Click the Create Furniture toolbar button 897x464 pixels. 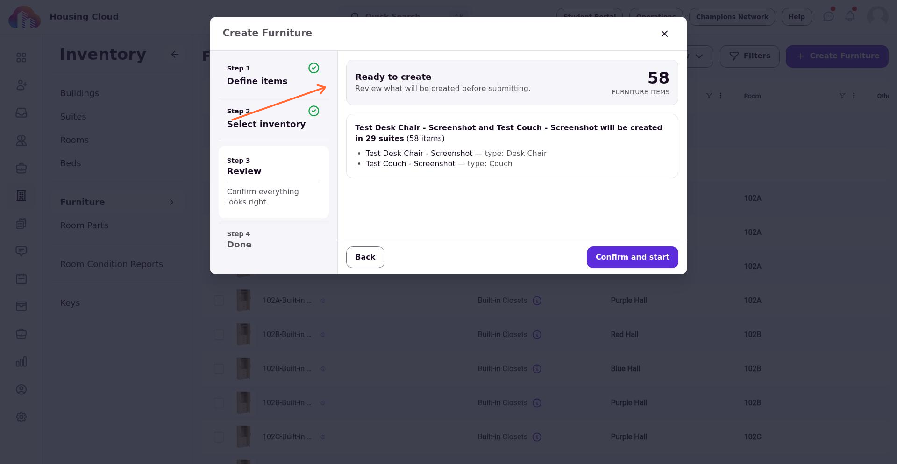[837, 56]
